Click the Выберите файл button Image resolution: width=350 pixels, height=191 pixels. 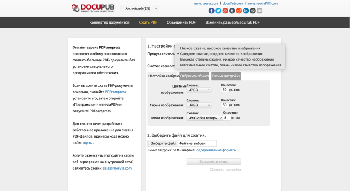click(163, 143)
